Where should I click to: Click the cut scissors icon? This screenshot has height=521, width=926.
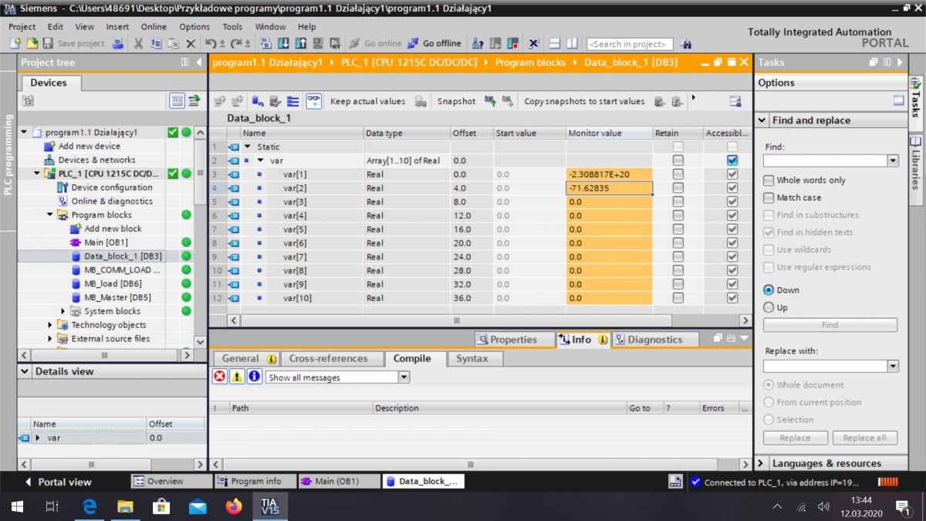(138, 43)
